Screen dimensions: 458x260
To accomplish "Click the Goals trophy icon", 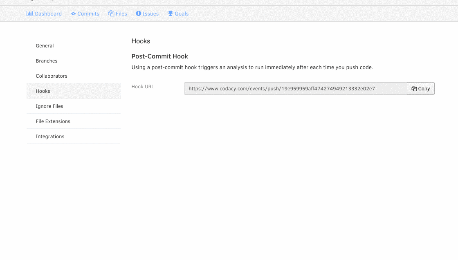I will tap(170, 13).
